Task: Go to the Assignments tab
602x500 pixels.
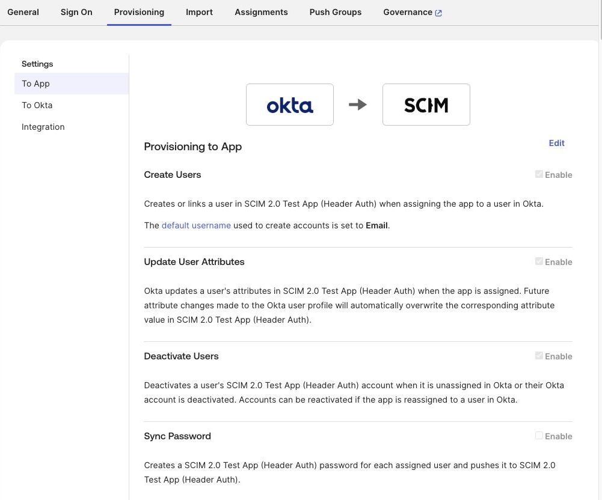Action: 261,12
